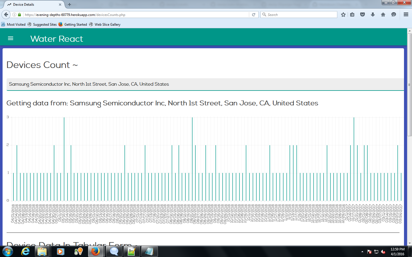
Task: Reload the current page
Action: 253,15
